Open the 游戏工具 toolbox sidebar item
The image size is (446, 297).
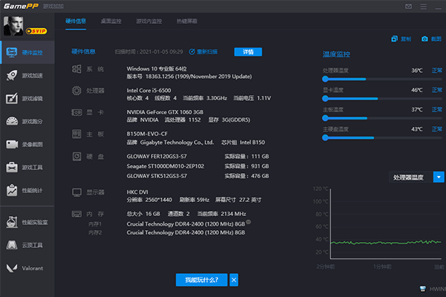(28, 167)
